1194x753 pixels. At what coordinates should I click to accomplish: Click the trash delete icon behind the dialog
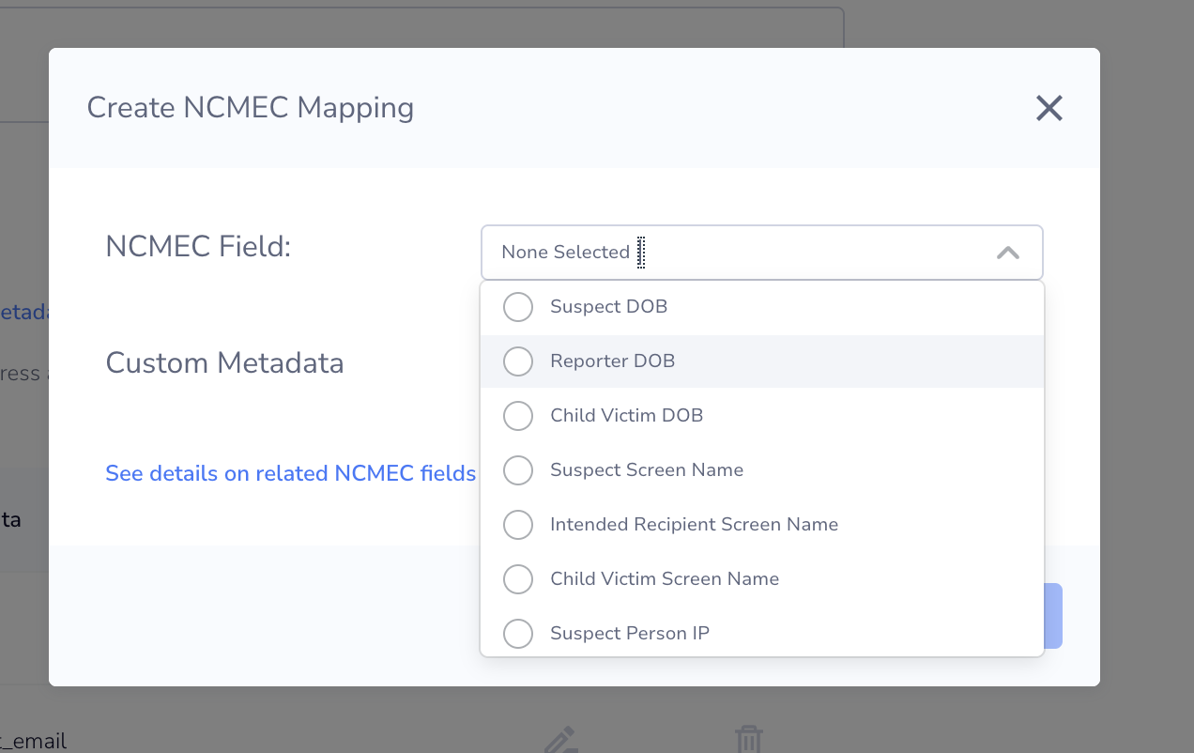tap(748, 739)
